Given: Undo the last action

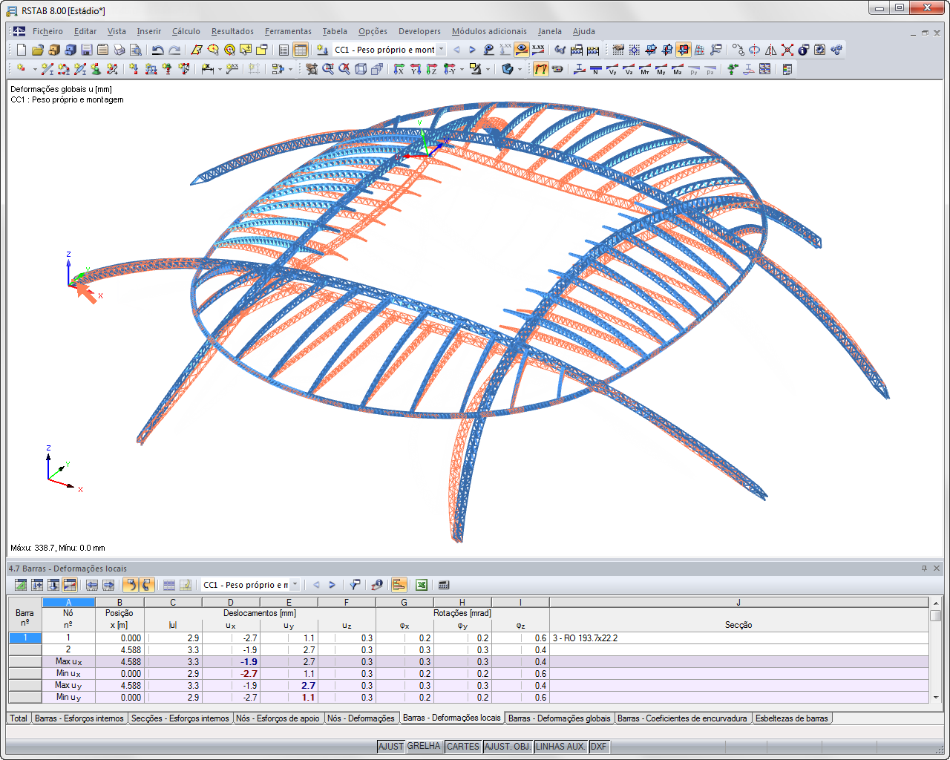Looking at the screenshot, I should 158,50.
